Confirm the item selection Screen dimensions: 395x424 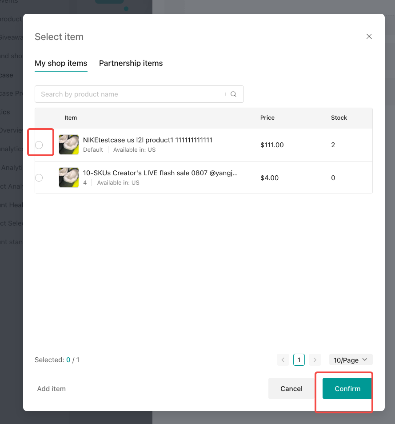(x=347, y=388)
